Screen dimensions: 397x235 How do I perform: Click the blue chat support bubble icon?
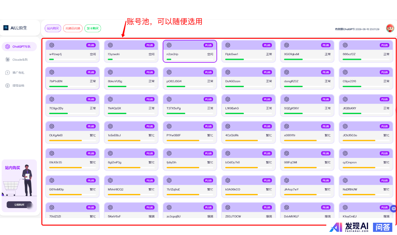tap(394, 208)
